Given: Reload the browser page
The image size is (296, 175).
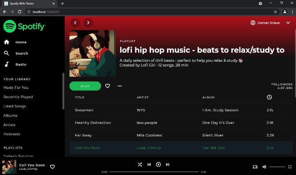Looking at the screenshot, I should pos(20,12).
